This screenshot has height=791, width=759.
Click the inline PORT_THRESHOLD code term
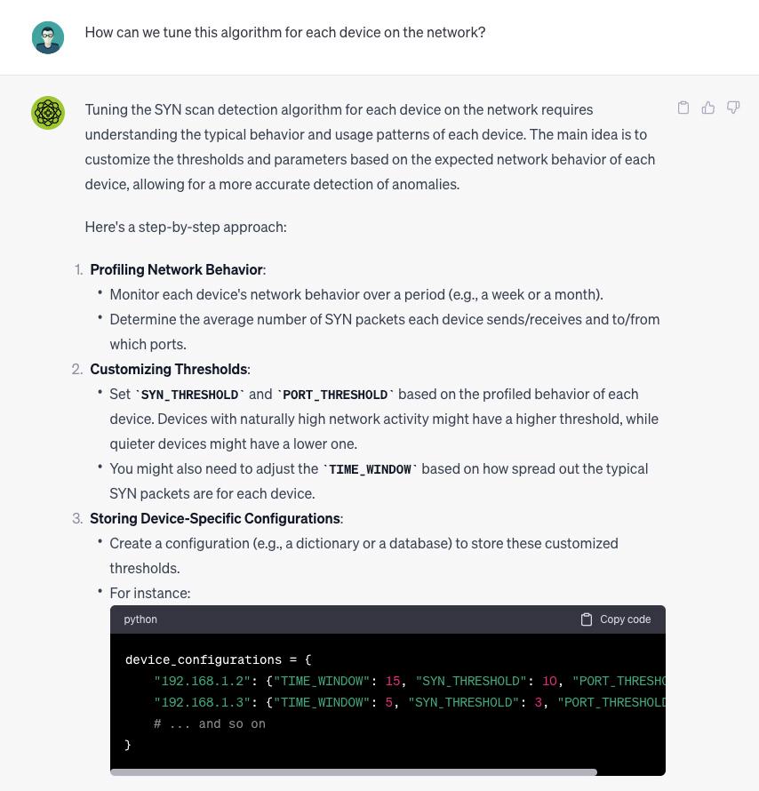335,395
